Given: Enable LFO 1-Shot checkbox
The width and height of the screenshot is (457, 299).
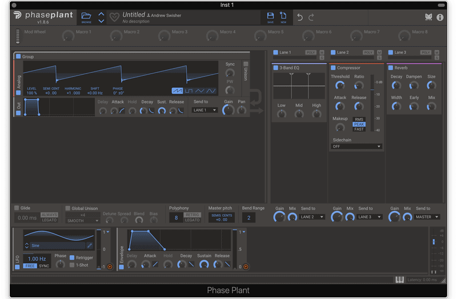Looking at the screenshot, I should click(x=72, y=265).
